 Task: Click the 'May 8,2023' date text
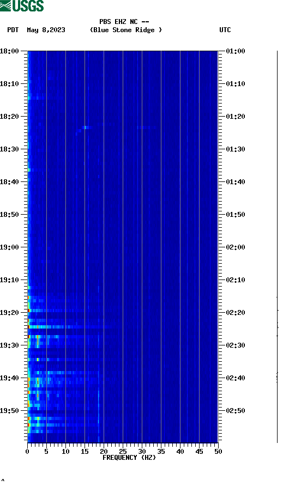click(46, 30)
